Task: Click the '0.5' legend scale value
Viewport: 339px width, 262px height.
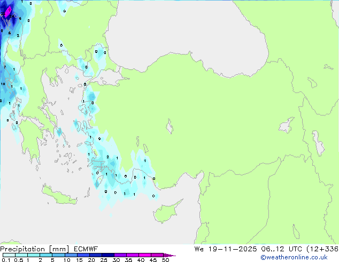Action: click(x=18, y=260)
